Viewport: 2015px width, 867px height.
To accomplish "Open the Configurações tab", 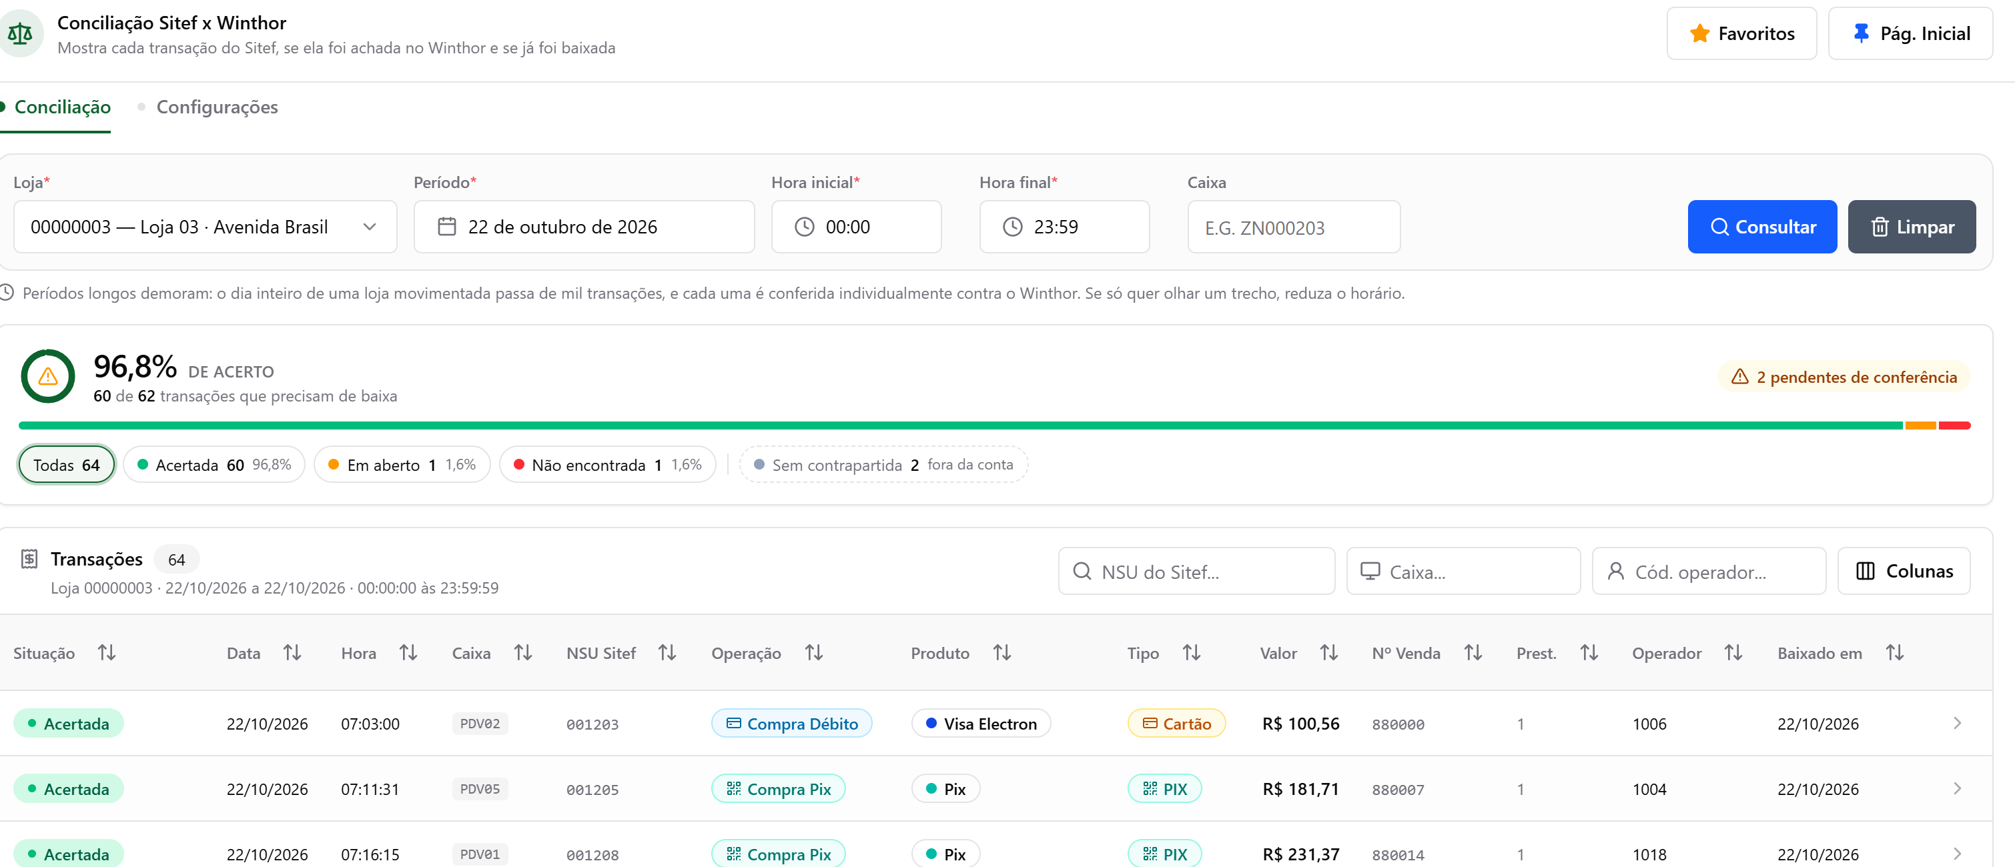I will (208, 107).
